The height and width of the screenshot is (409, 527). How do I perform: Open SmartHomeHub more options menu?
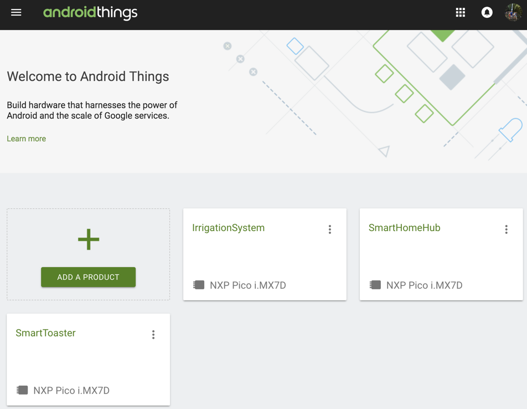506,229
